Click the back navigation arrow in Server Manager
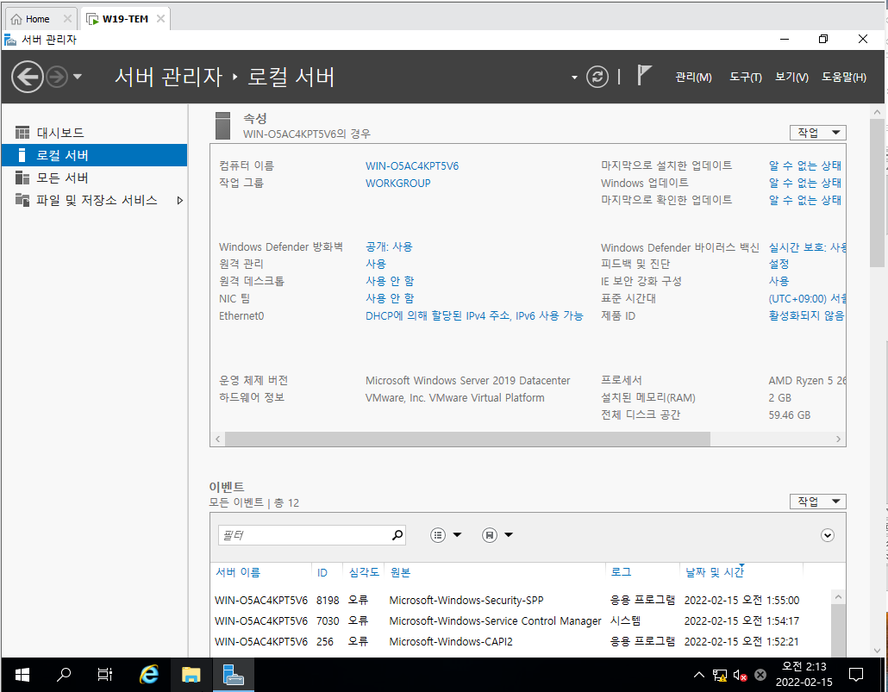Image resolution: width=888 pixels, height=692 pixels. (x=28, y=77)
